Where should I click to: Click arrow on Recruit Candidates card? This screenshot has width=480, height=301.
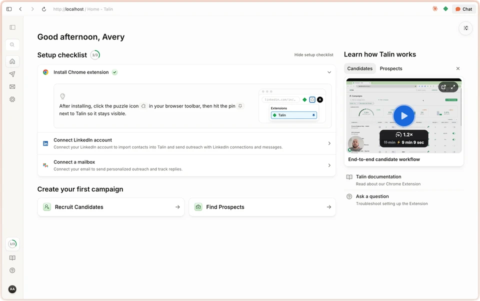(x=177, y=207)
